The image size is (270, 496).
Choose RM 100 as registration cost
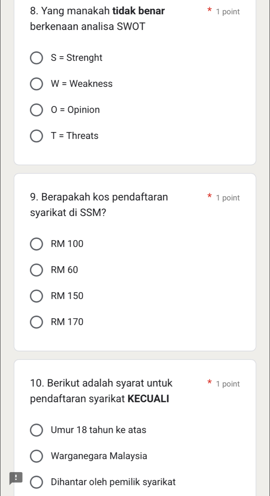[x=37, y=244]
